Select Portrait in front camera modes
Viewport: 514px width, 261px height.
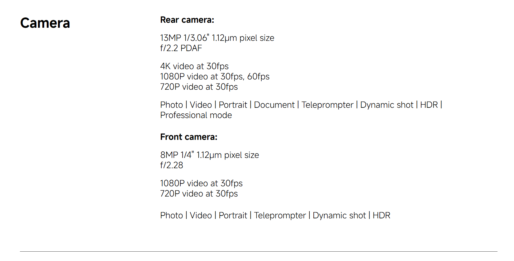click(233, 216)
